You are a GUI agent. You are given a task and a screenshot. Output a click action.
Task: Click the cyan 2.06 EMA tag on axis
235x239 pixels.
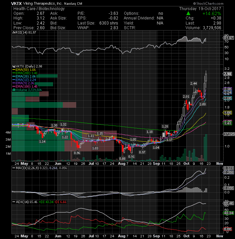coord(228,98)
